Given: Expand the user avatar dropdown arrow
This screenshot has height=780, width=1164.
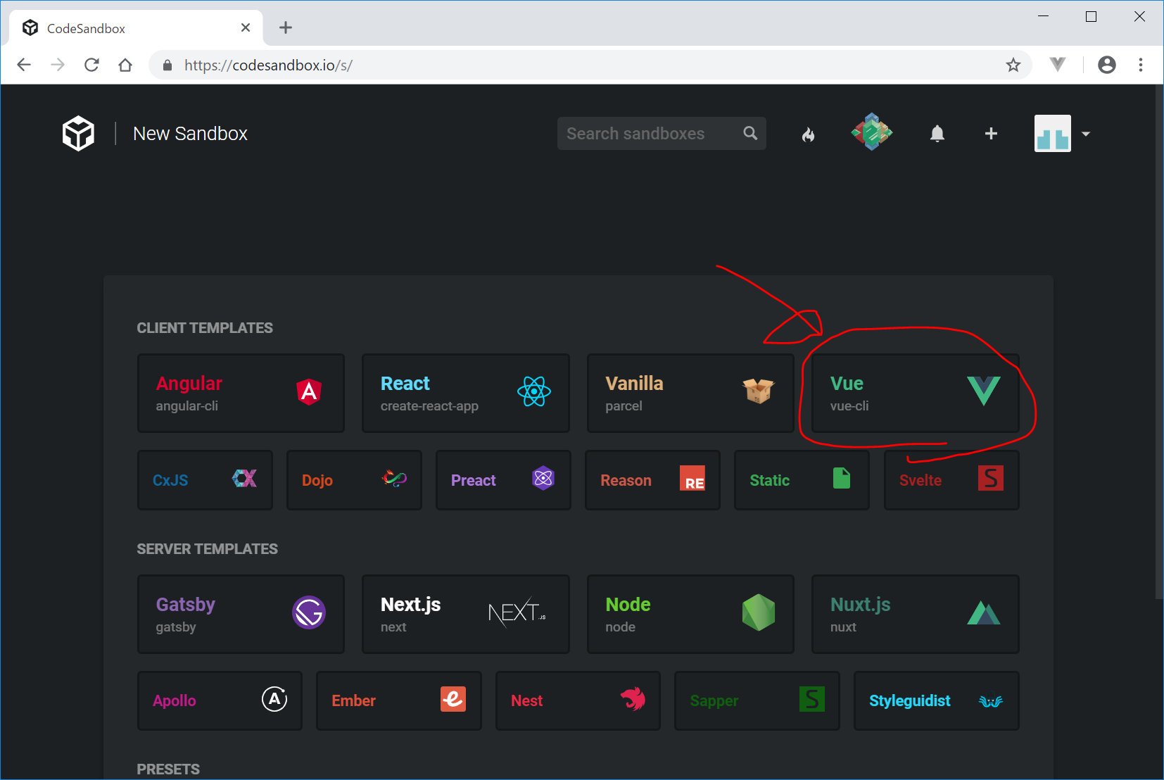Looking at the screenshot, I should click(1086, 134).
